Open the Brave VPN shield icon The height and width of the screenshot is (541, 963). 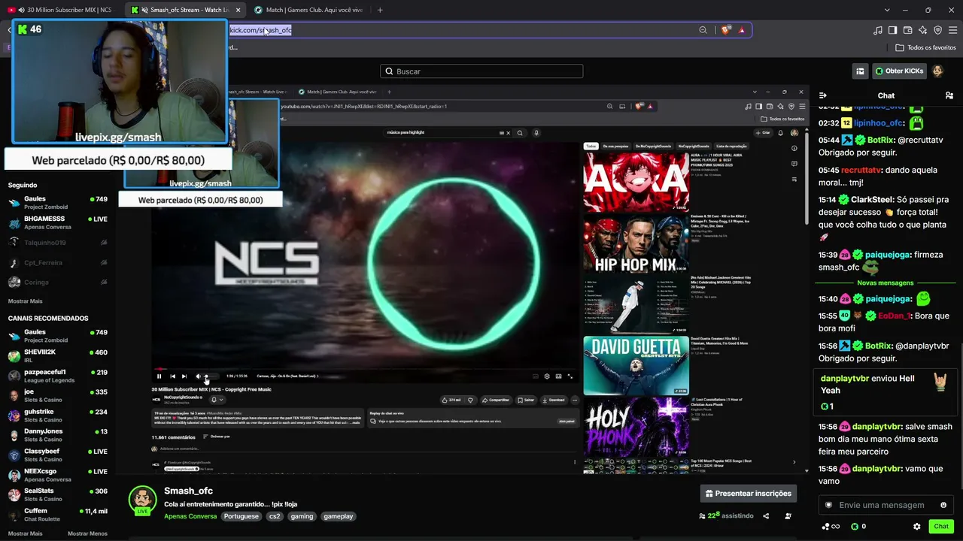pyautogui.click(x=937, y=30)
